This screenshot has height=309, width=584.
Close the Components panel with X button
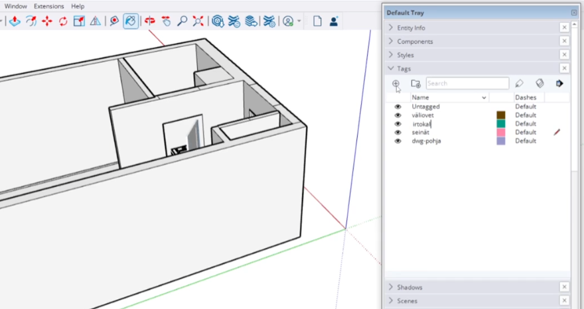[x=563, y=41]
